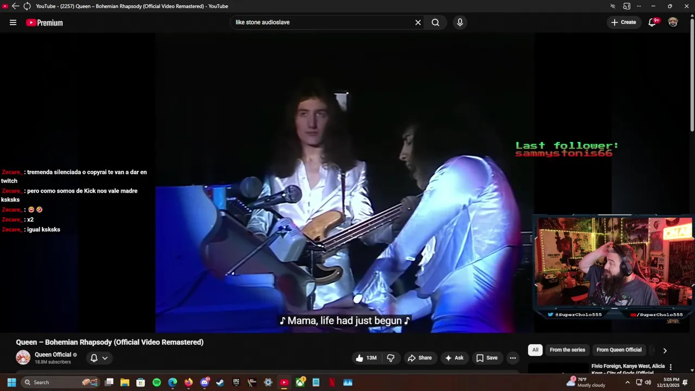Image resolution: width=695 pixels, height=391 pixels.
Task: Open the Queen Official channel name link
Action: (53, 355)
